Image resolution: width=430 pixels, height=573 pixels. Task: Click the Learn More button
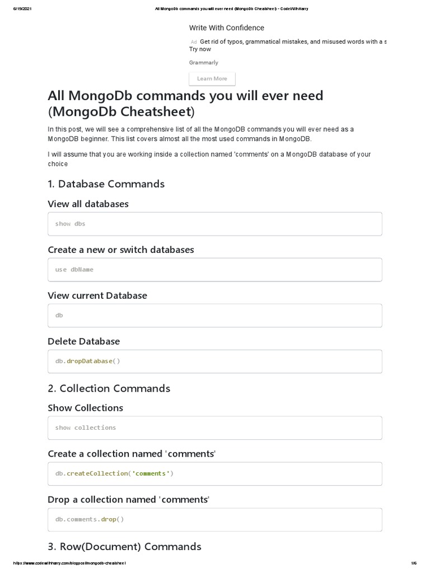click(x=212, y=79)
